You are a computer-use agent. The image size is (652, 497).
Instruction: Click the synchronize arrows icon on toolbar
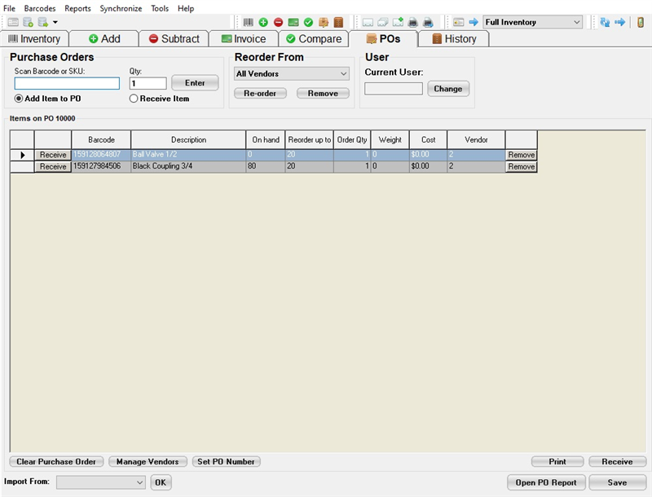[606, 22]
